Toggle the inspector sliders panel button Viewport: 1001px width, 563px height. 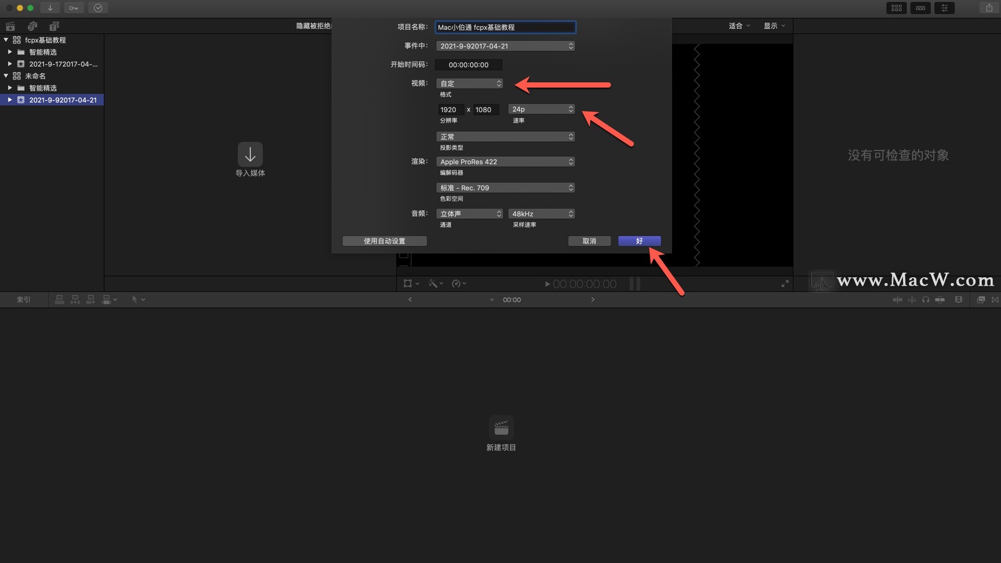point(944,8)
